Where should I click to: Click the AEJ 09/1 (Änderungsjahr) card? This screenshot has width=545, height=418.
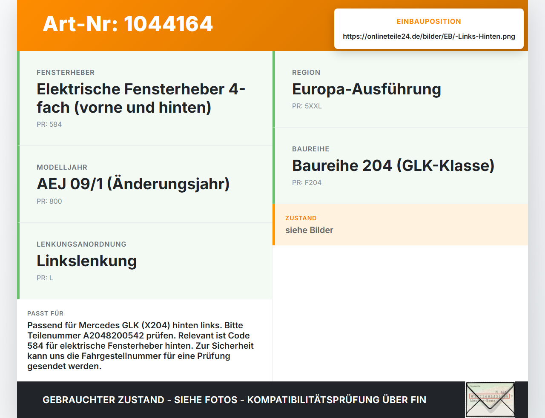tap(145, 184)
